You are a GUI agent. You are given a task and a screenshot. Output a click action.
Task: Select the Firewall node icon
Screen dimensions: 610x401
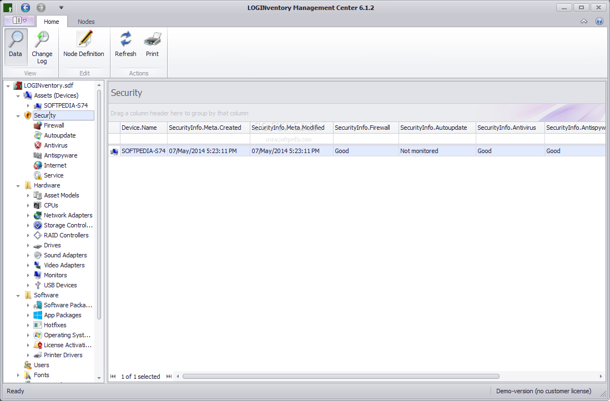[38, 125]
